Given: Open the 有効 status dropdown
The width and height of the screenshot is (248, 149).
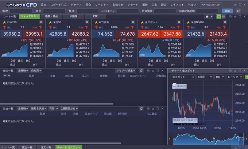Looking at the screenshot, I should pyautogui.click(x=53, y=109).
